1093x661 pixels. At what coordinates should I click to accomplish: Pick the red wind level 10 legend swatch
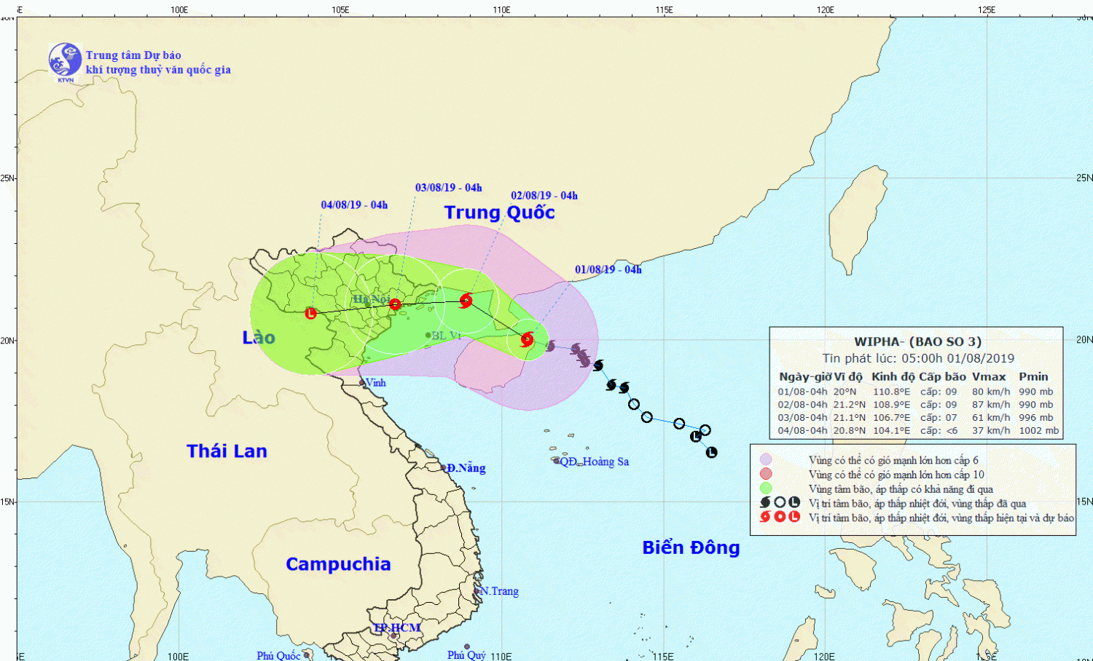[x=766, y=474]
